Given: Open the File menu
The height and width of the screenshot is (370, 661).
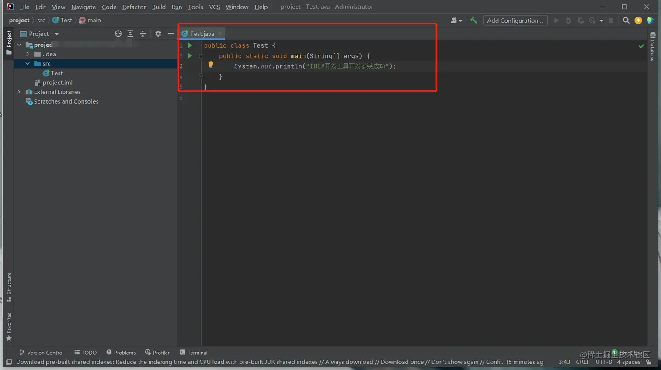Looking at the screenshot, I should click(x=24, y=7).
